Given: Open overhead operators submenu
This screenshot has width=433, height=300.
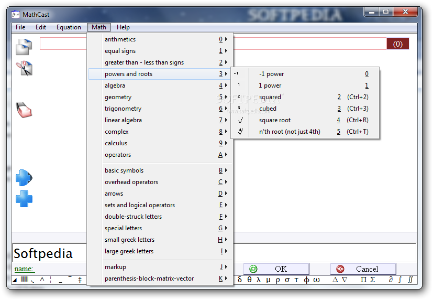Looking at the screenshot, I should [160, 182].
